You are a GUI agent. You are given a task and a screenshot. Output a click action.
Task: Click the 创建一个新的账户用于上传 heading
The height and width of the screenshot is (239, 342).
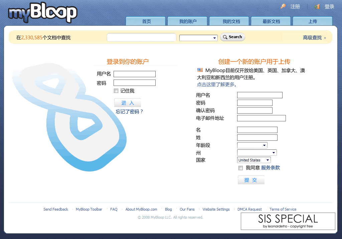tap(254, 62)
